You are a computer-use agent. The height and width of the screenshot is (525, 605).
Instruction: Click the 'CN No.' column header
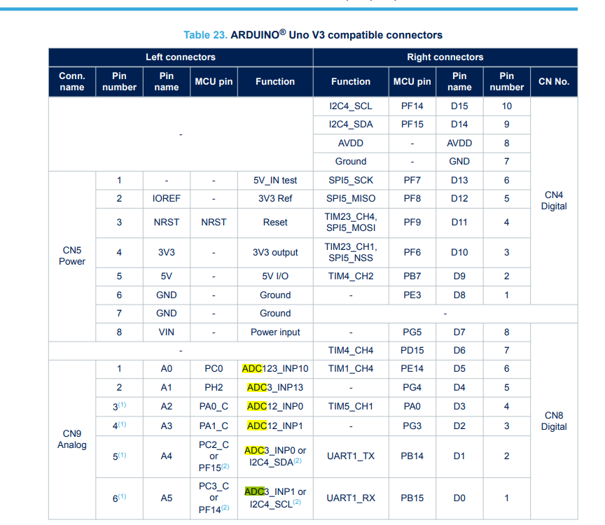(554, 81)
